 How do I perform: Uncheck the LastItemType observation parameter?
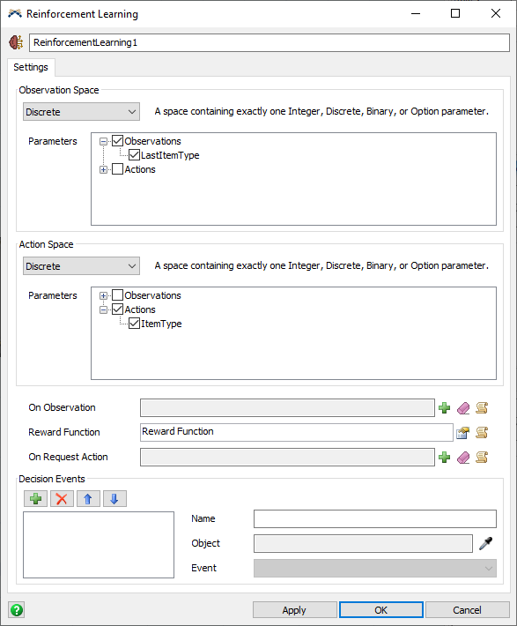click(x=134, y=155)
